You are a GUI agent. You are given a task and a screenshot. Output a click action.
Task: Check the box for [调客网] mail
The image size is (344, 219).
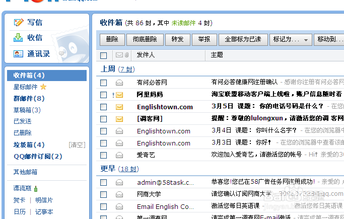pyautogui.click(x=104, y=119)
